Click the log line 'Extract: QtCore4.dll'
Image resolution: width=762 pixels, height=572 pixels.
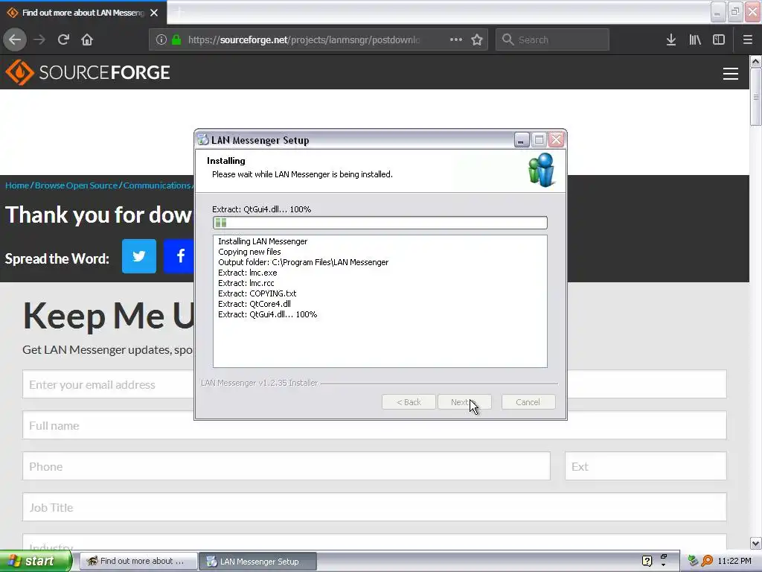254,304
